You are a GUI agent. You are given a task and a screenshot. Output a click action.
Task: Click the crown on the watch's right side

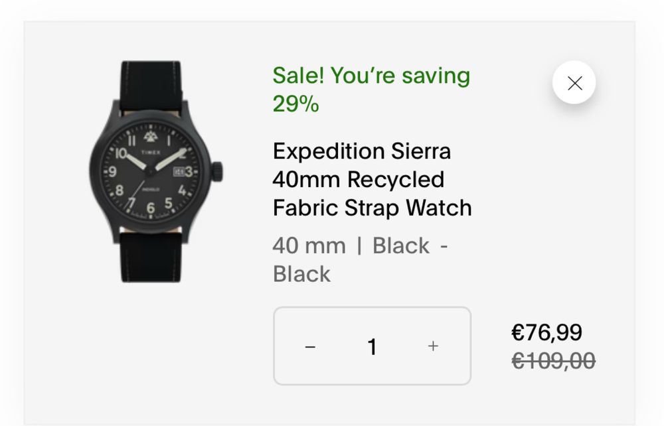click(x=217, y=170)
